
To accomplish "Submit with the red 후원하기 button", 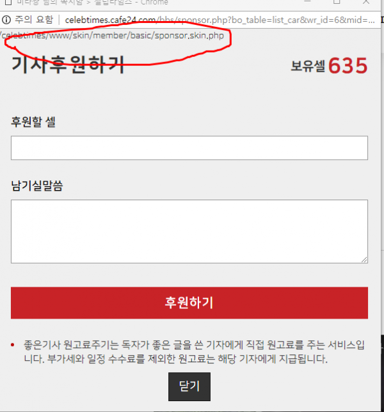I will click(x=189, y=303).
